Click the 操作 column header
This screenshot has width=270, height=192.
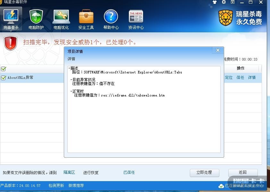240,68
